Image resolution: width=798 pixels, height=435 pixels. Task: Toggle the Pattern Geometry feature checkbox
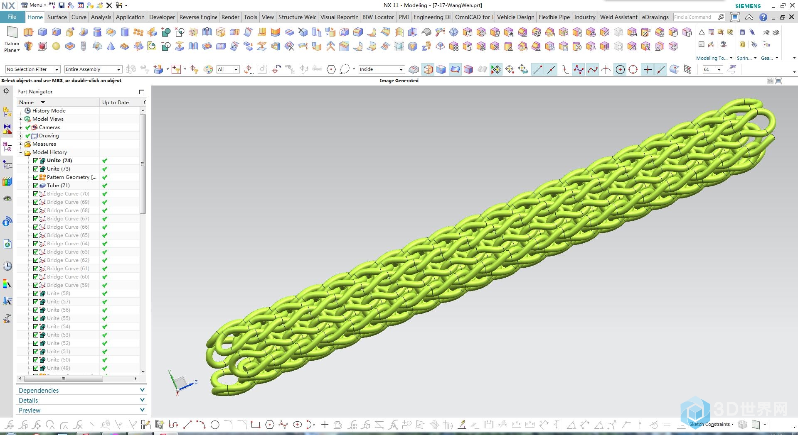point(36,177)
